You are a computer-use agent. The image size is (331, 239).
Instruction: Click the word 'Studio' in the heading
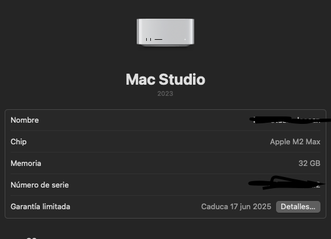click(182, 79)
